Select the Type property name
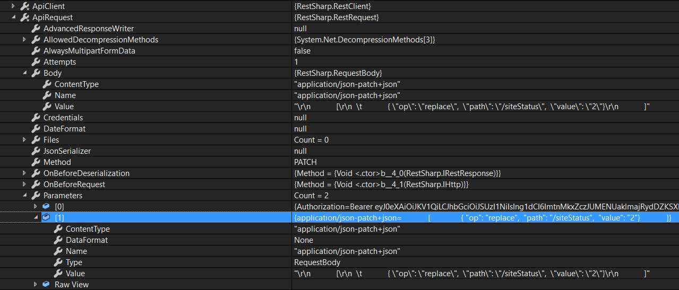Screen dimensions: 679x290 (74, 262)
